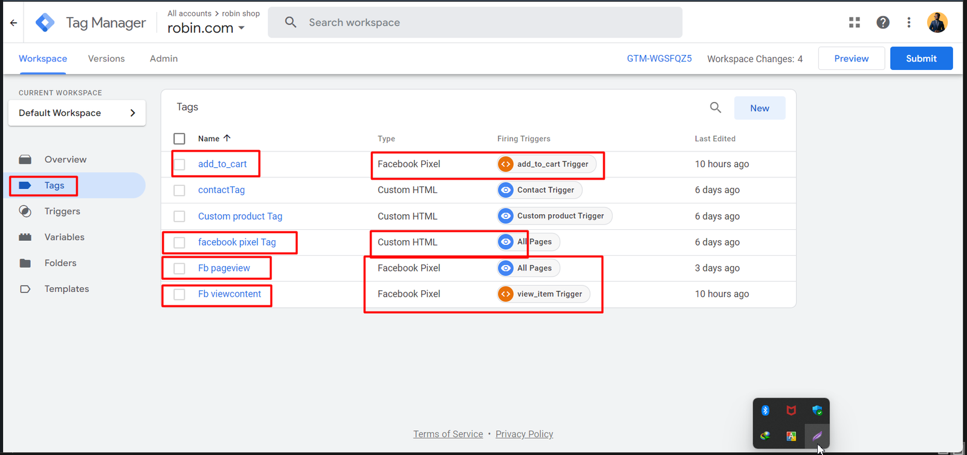Click the All Pages trigger chip for Fb pageview
The height and width of the screenshot is (455, 967).
pyautogui.click(x=528, y=268)
